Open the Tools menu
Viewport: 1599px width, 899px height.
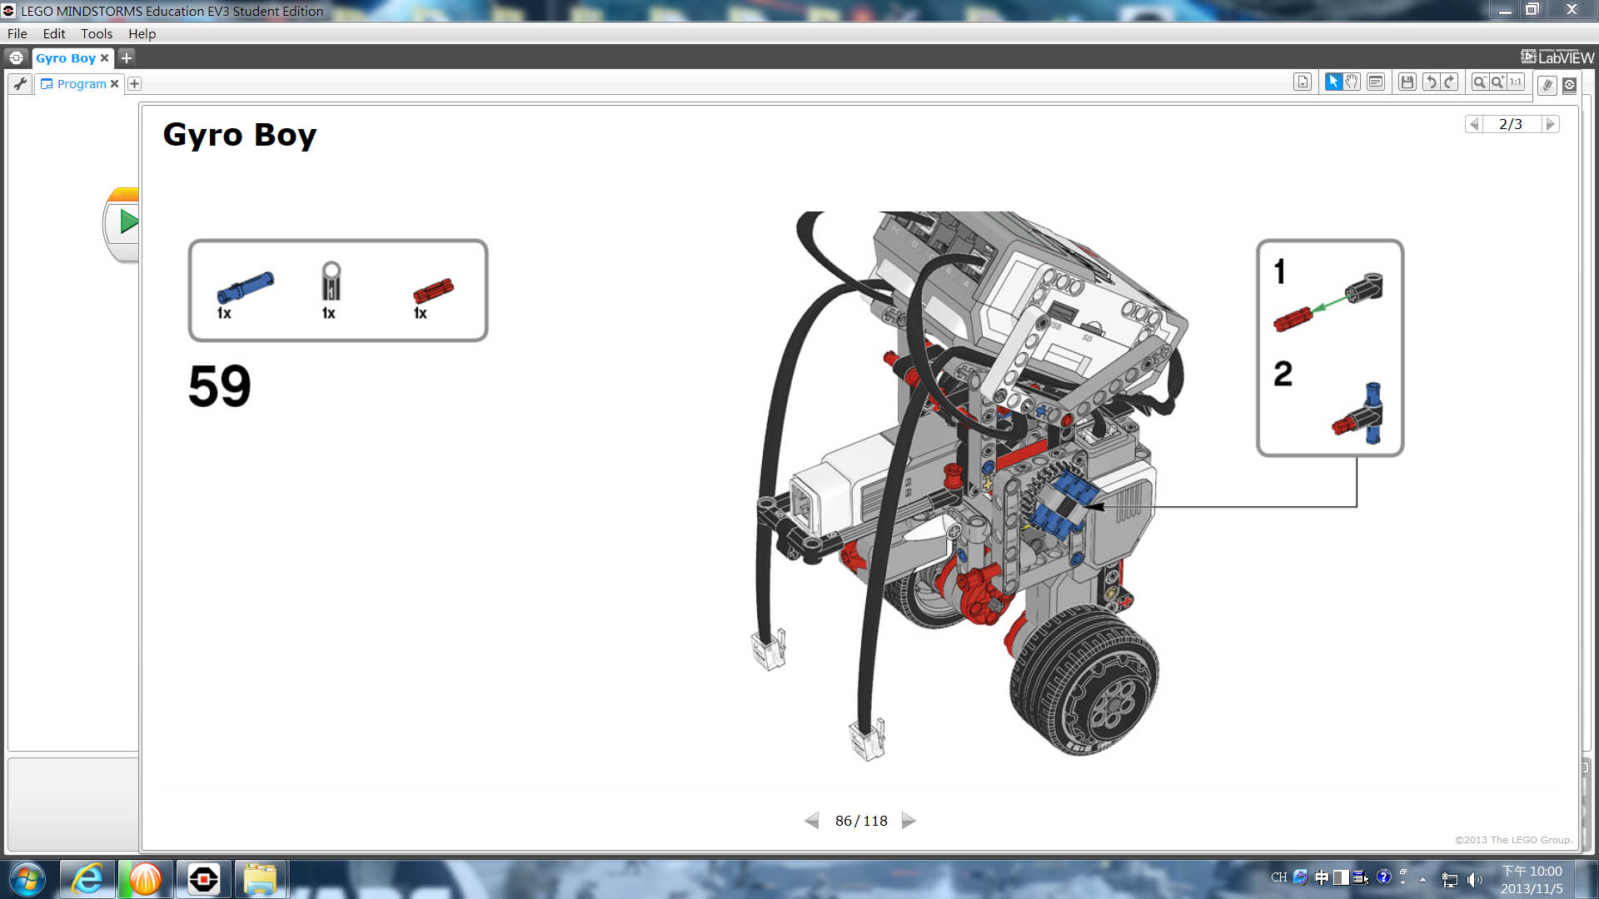pyautogui.click(x=97, y=33)
